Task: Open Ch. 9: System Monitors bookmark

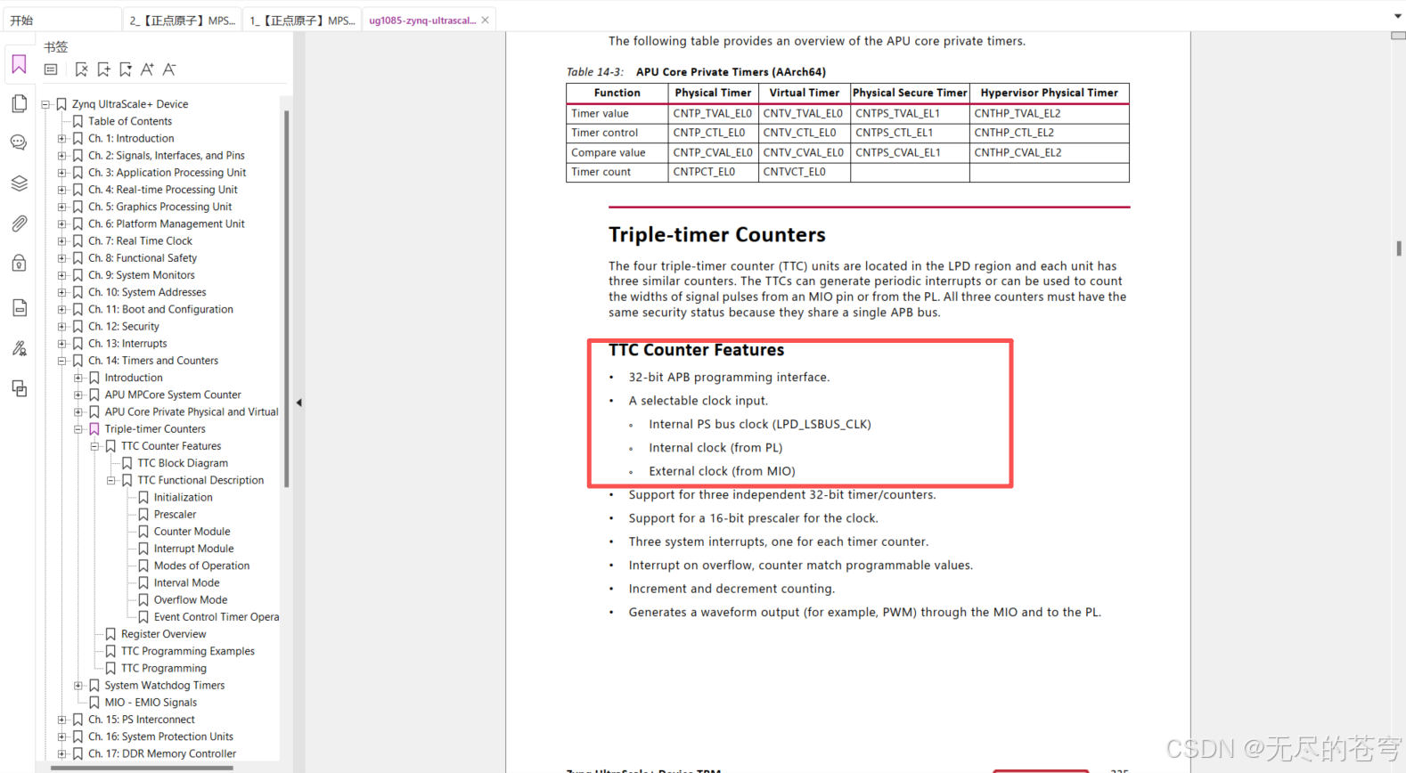Action: click(141, 275)
